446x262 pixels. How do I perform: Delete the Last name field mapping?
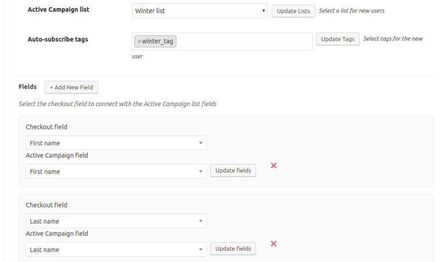coord(274,243)
